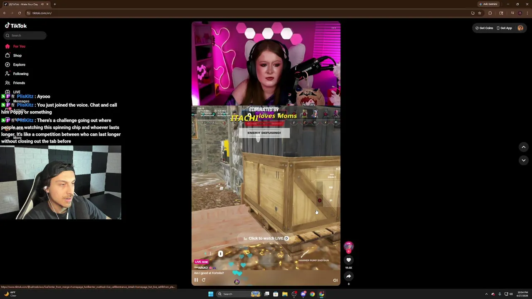The height and width of the screenshot is (299, 532).
Task: Open Microsoft Store from the taskbar
Action: coord(276,294)
